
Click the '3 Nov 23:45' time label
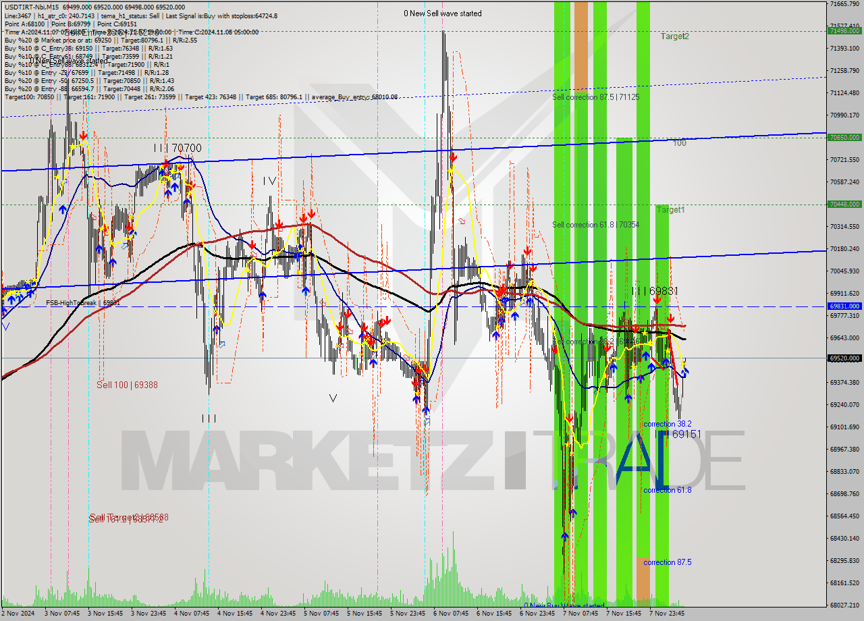[x=148, y=614]
